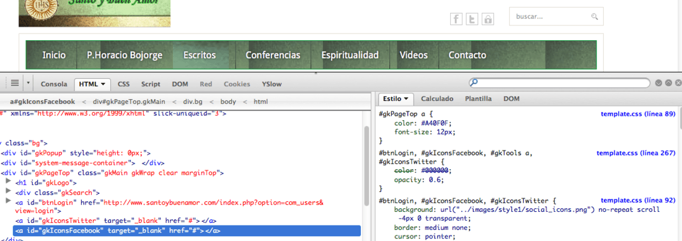Open the Estilo tab dropdown arrow
The height and width of the screenshot is (241, 682).
(406, 99)
